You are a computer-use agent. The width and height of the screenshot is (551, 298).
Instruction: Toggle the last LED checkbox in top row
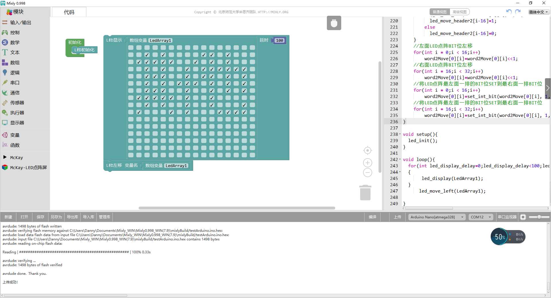pos(252,48)
